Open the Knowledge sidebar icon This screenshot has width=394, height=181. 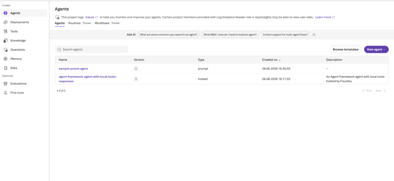click(x=5, y=41)
